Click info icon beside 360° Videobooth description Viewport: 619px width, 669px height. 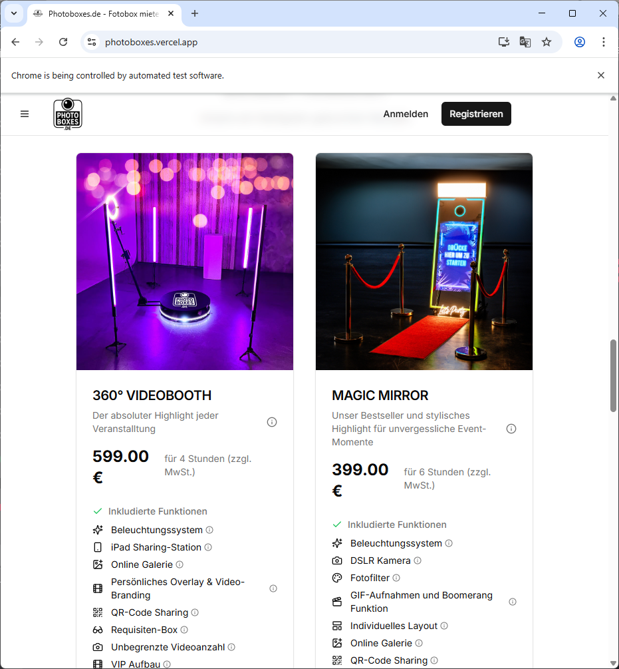coord(272,422)
